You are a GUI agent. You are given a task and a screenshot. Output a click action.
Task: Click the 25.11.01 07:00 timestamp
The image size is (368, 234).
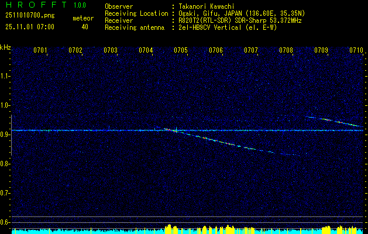coord(29,27)
